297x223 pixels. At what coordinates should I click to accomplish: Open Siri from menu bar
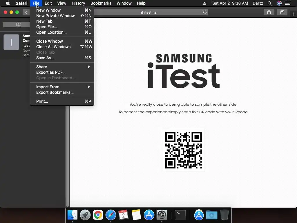pyautogui.click(x=279, y=3)
